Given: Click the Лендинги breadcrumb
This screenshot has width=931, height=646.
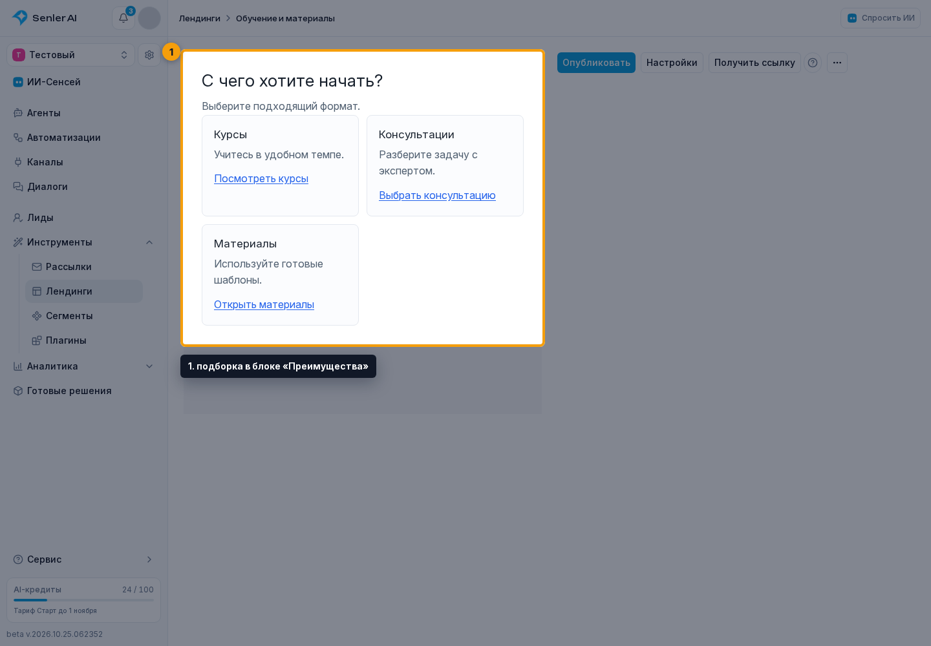Looking at the screenshot, I should coord(200,18).
